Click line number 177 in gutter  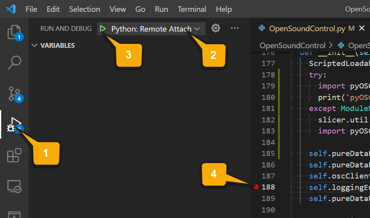(x=268, y=64)
